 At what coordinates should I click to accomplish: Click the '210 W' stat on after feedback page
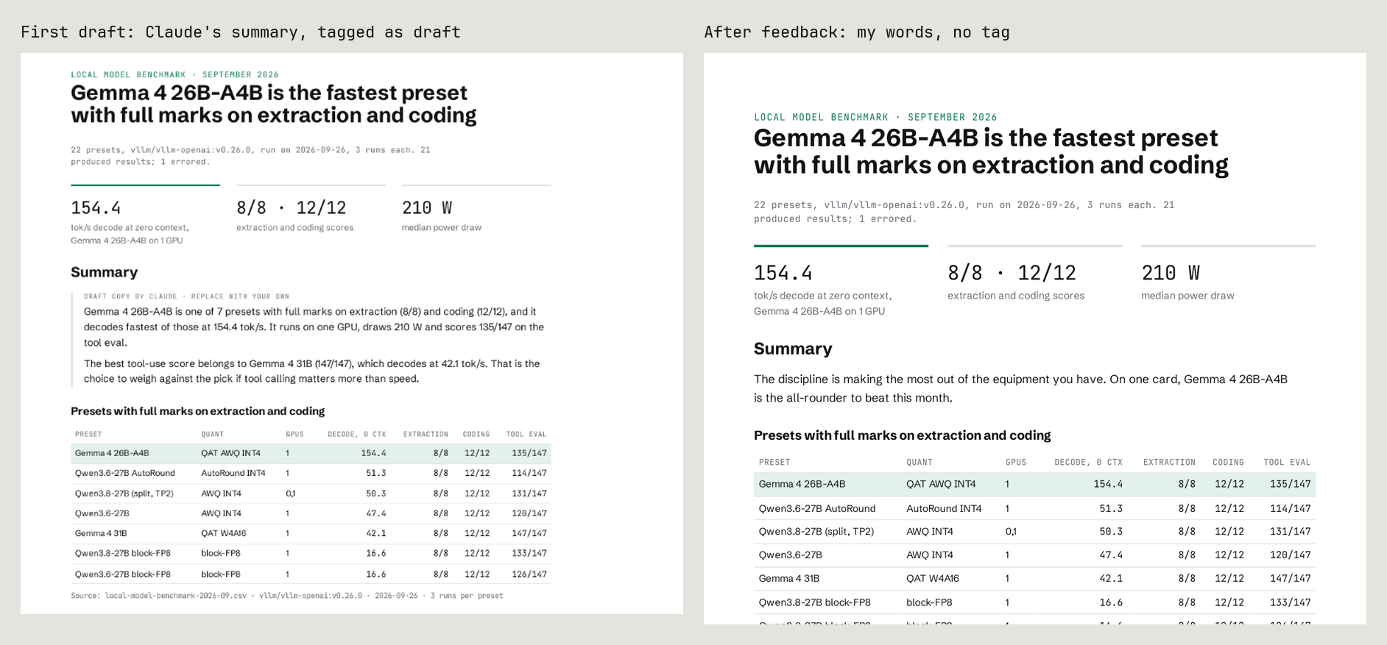pos(1171,274)
